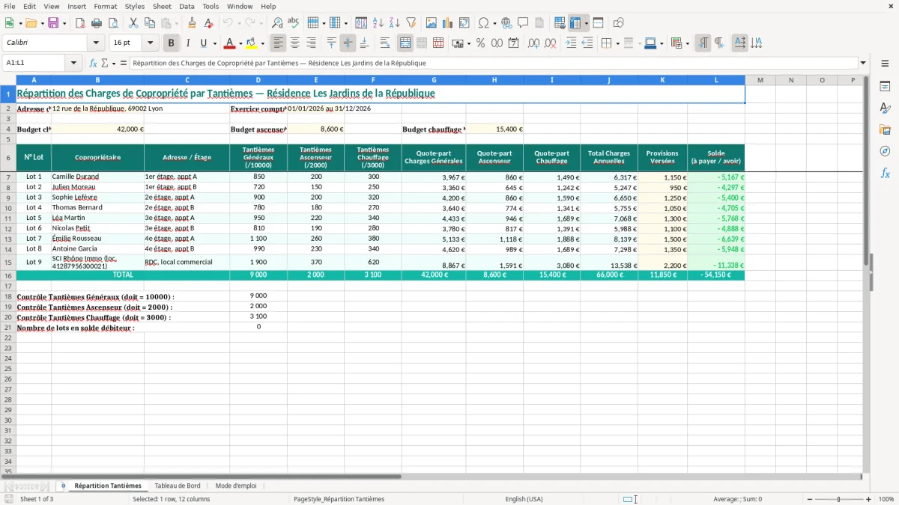Open sidebar Styles deck
Viewport: 899px width, 505px height.
[x=885, y=108]
